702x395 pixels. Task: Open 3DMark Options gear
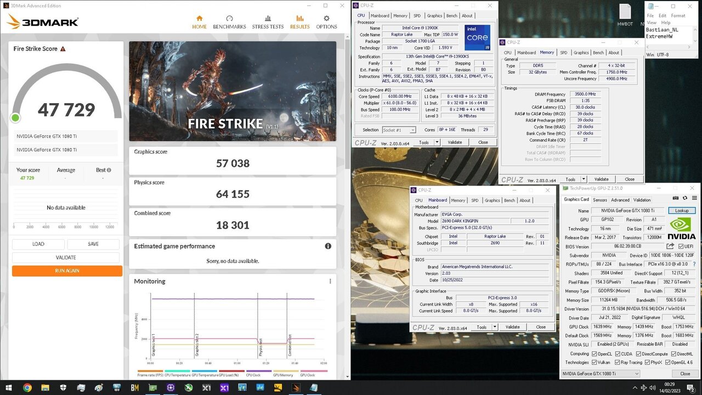[x=326, y=22]
